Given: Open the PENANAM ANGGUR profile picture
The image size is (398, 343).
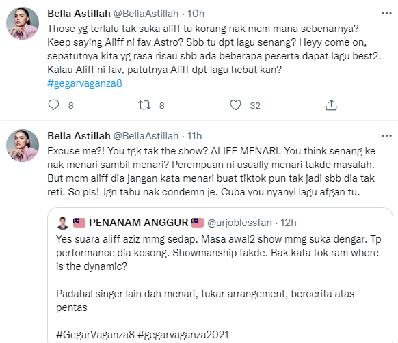Looking at the screenshot, I should [63, 223].
